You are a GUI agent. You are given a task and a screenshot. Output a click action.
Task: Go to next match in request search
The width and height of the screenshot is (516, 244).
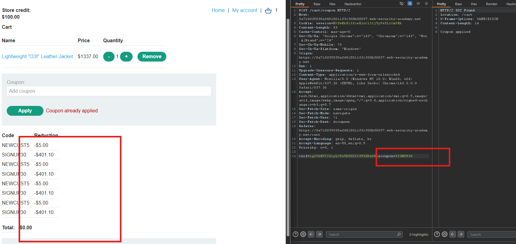(319, 234)
